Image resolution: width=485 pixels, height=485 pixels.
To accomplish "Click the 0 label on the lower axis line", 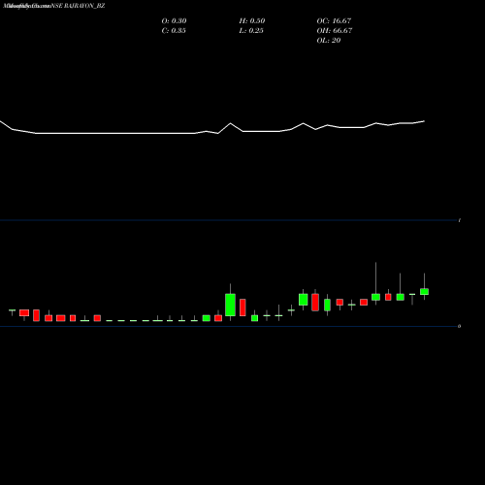I will [459, 326].
